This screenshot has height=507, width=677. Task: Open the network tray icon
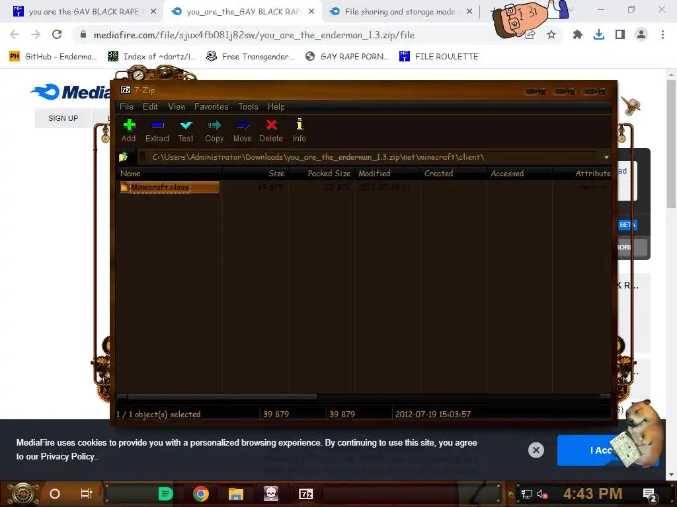(527, 494)
